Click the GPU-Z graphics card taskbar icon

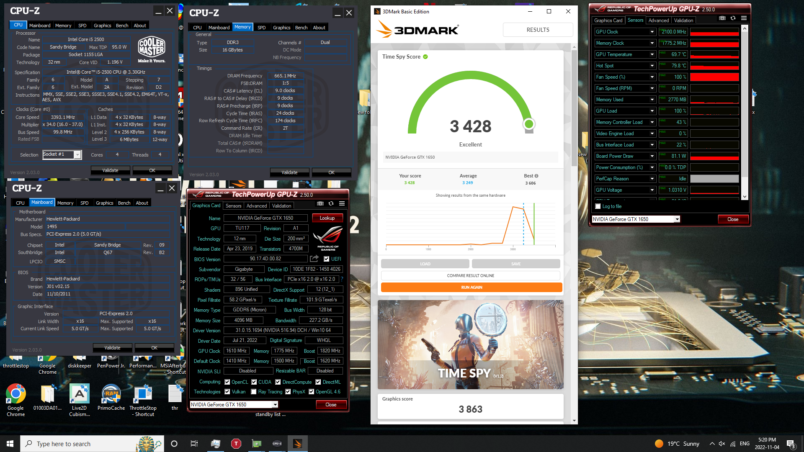257,444
